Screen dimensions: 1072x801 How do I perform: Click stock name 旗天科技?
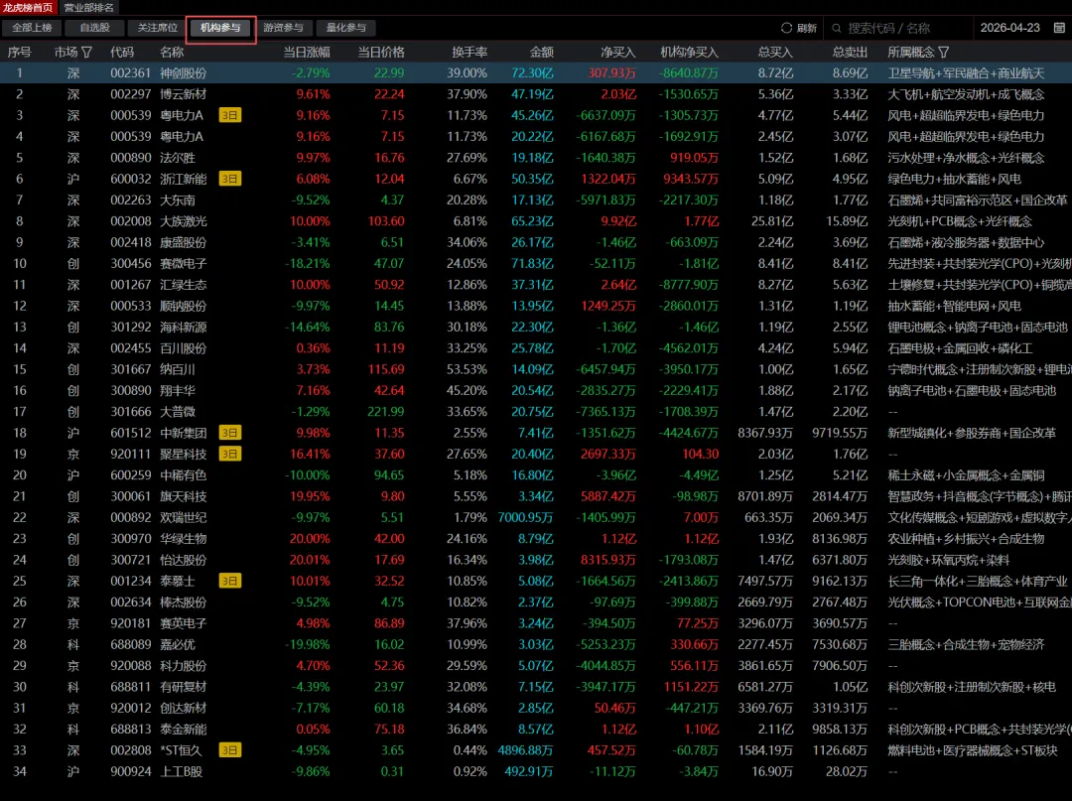pos(184,496)
